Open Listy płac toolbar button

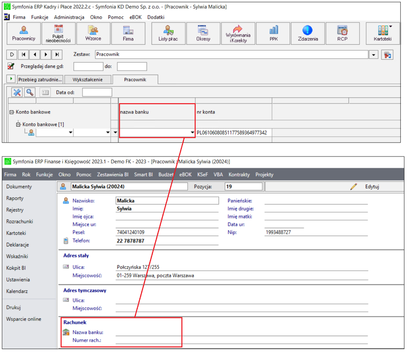click(168, 34)
